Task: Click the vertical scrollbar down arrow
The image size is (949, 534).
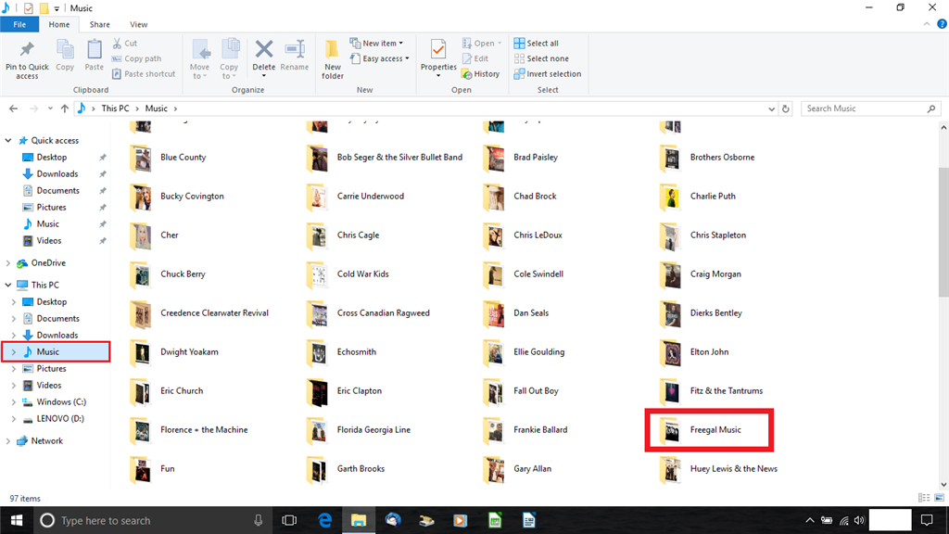Action: point(943,484)
